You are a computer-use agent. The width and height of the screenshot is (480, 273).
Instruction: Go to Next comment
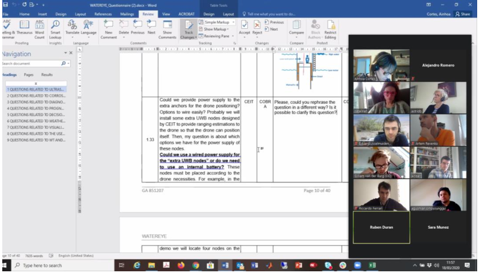coord(151,27)
